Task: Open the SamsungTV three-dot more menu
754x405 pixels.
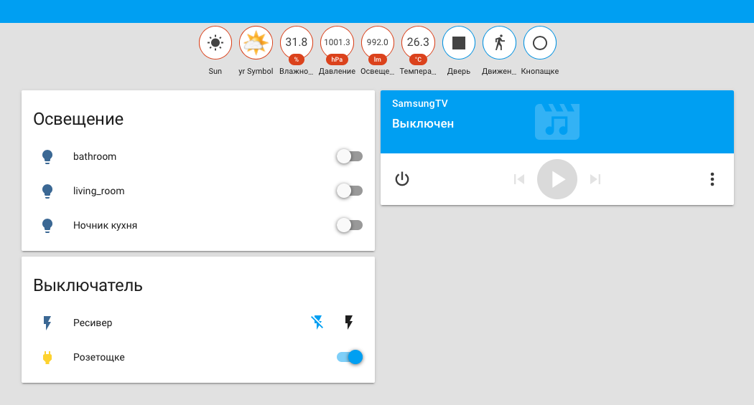Action: tap(712, 179)
